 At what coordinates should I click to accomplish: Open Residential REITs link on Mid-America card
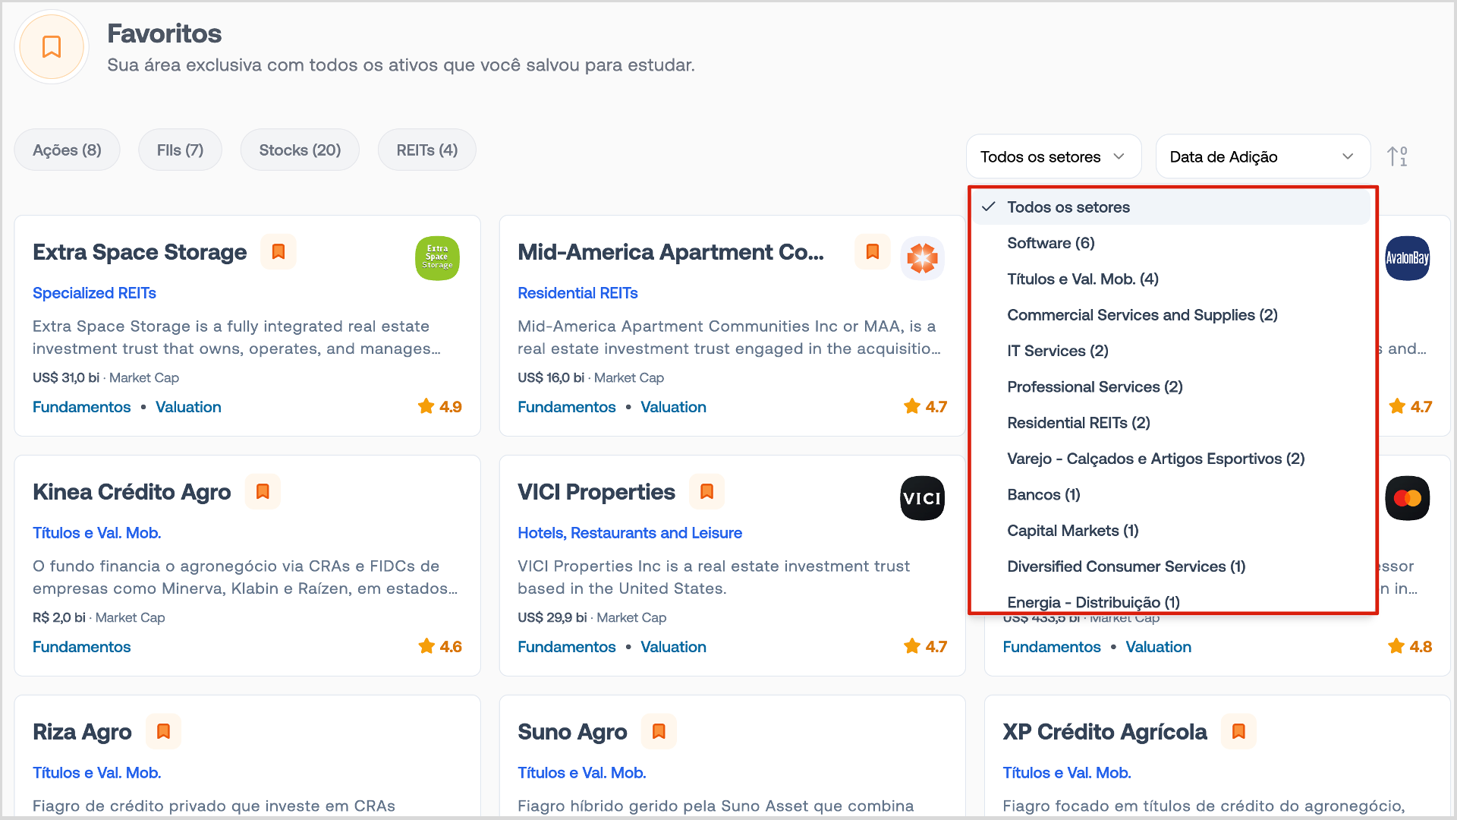click(577, 293)
